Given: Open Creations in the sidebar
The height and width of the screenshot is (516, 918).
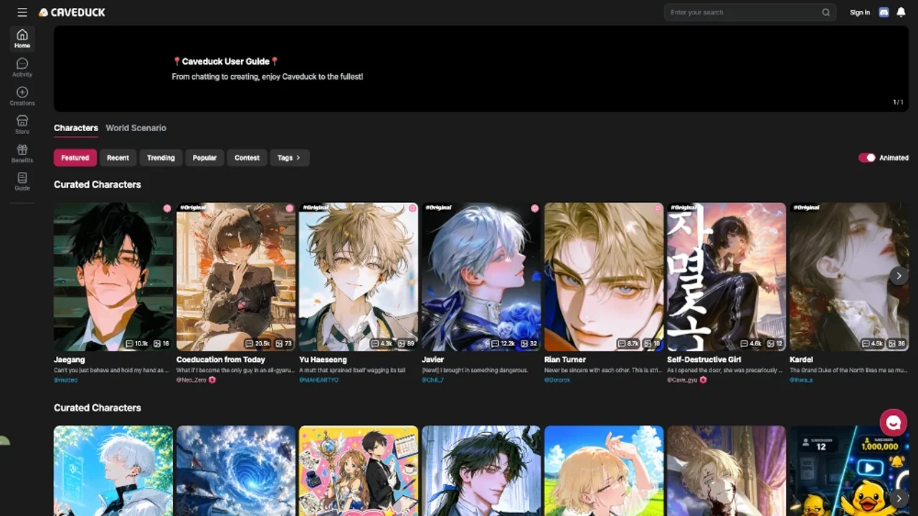Looking at the screenshot, I should [x=22, y=96].
